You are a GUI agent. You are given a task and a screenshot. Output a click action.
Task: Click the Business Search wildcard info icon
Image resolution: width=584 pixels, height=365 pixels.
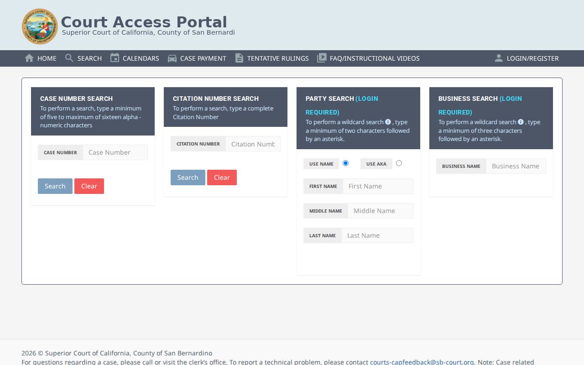521,122
